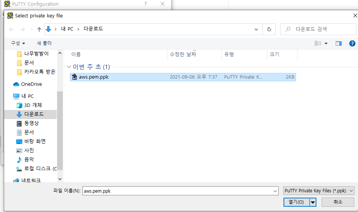
Task: Go up one folder level
Action: tap(39, 29)
